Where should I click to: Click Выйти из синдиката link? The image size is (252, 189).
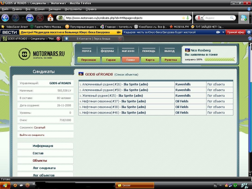(x=32, y=135)
